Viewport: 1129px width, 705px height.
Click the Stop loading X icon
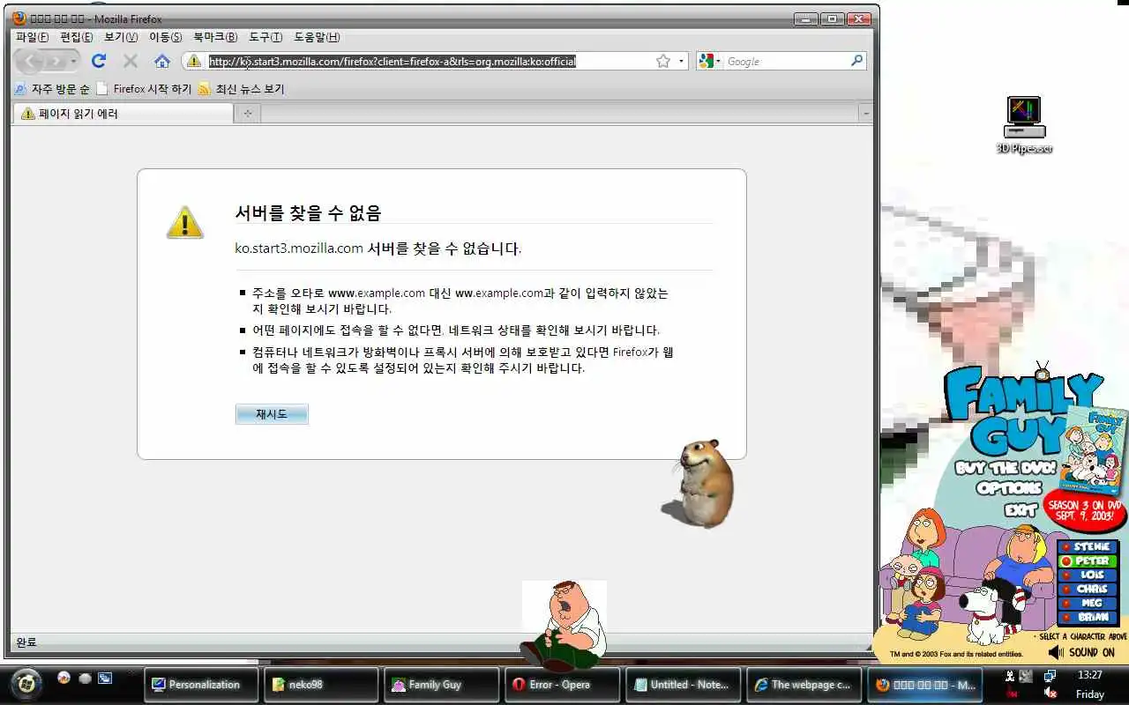(131, 61)
